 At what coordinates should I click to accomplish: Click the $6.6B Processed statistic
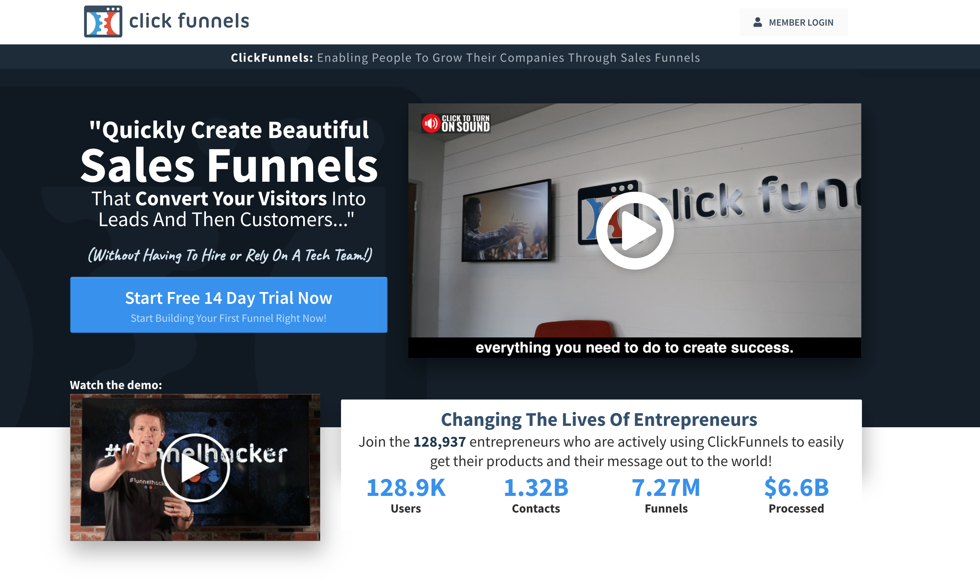pyautogui.click(x=796, y=495)
